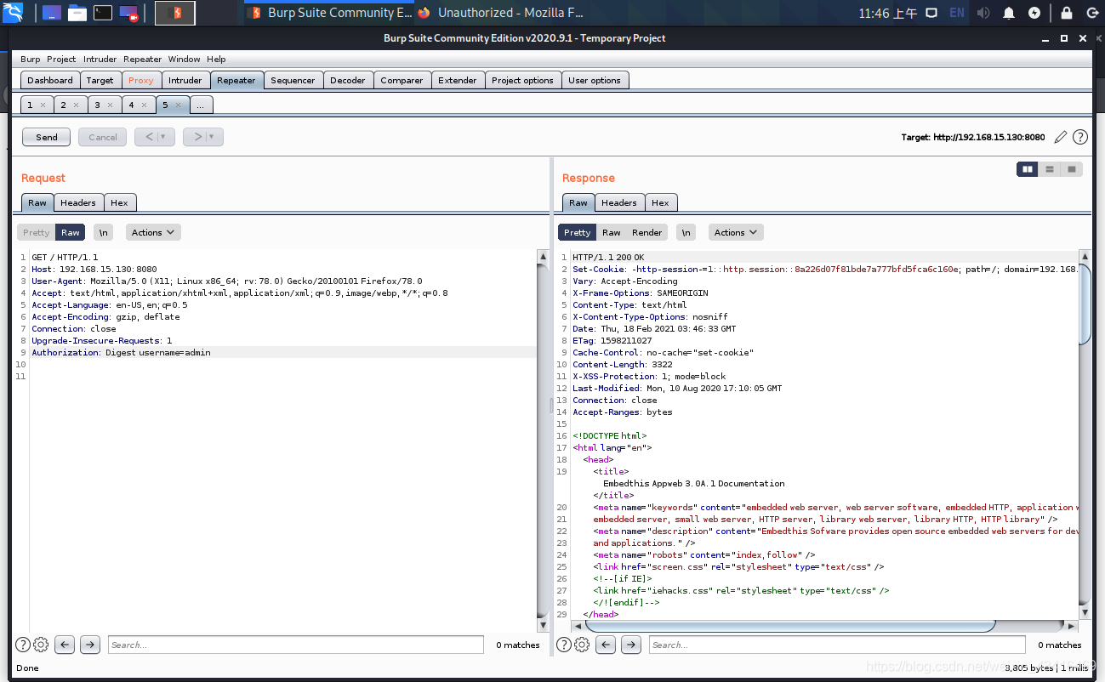Image resolution: width=1105 pixels, height=682 pixels.
Task: Open the Window menu
Action: [184, 60]
